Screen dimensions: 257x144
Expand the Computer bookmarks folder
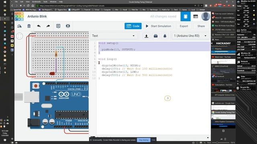click(106, 10)
